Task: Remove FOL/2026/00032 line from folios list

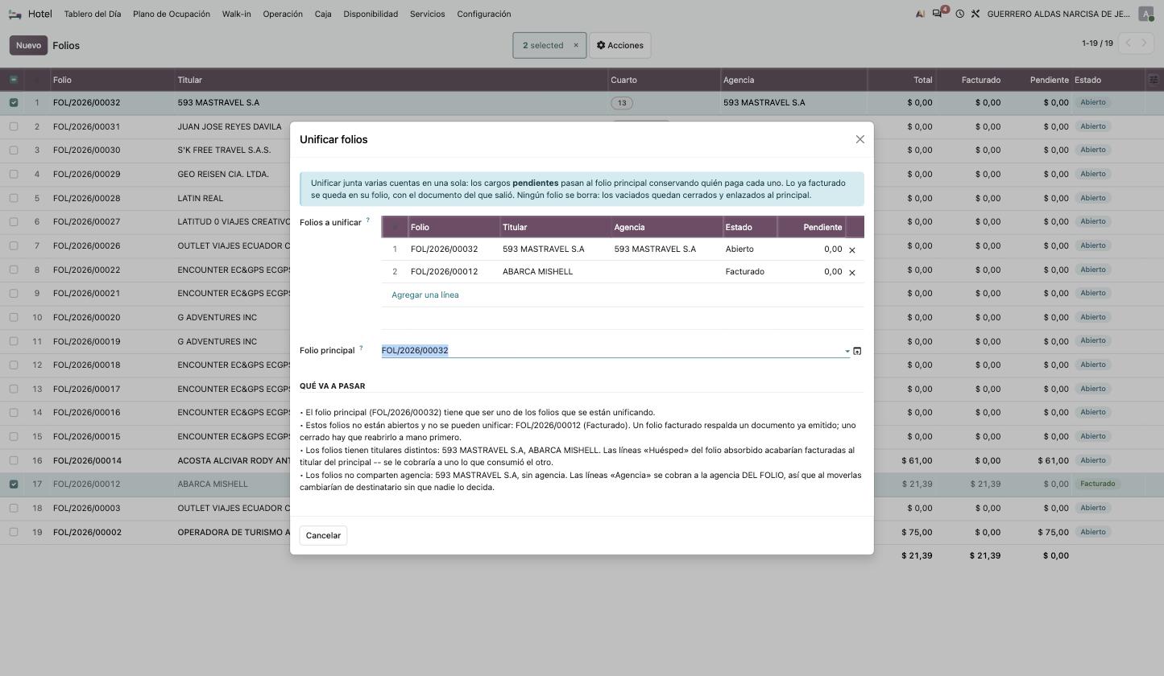Action: click(x=852, y=249)
